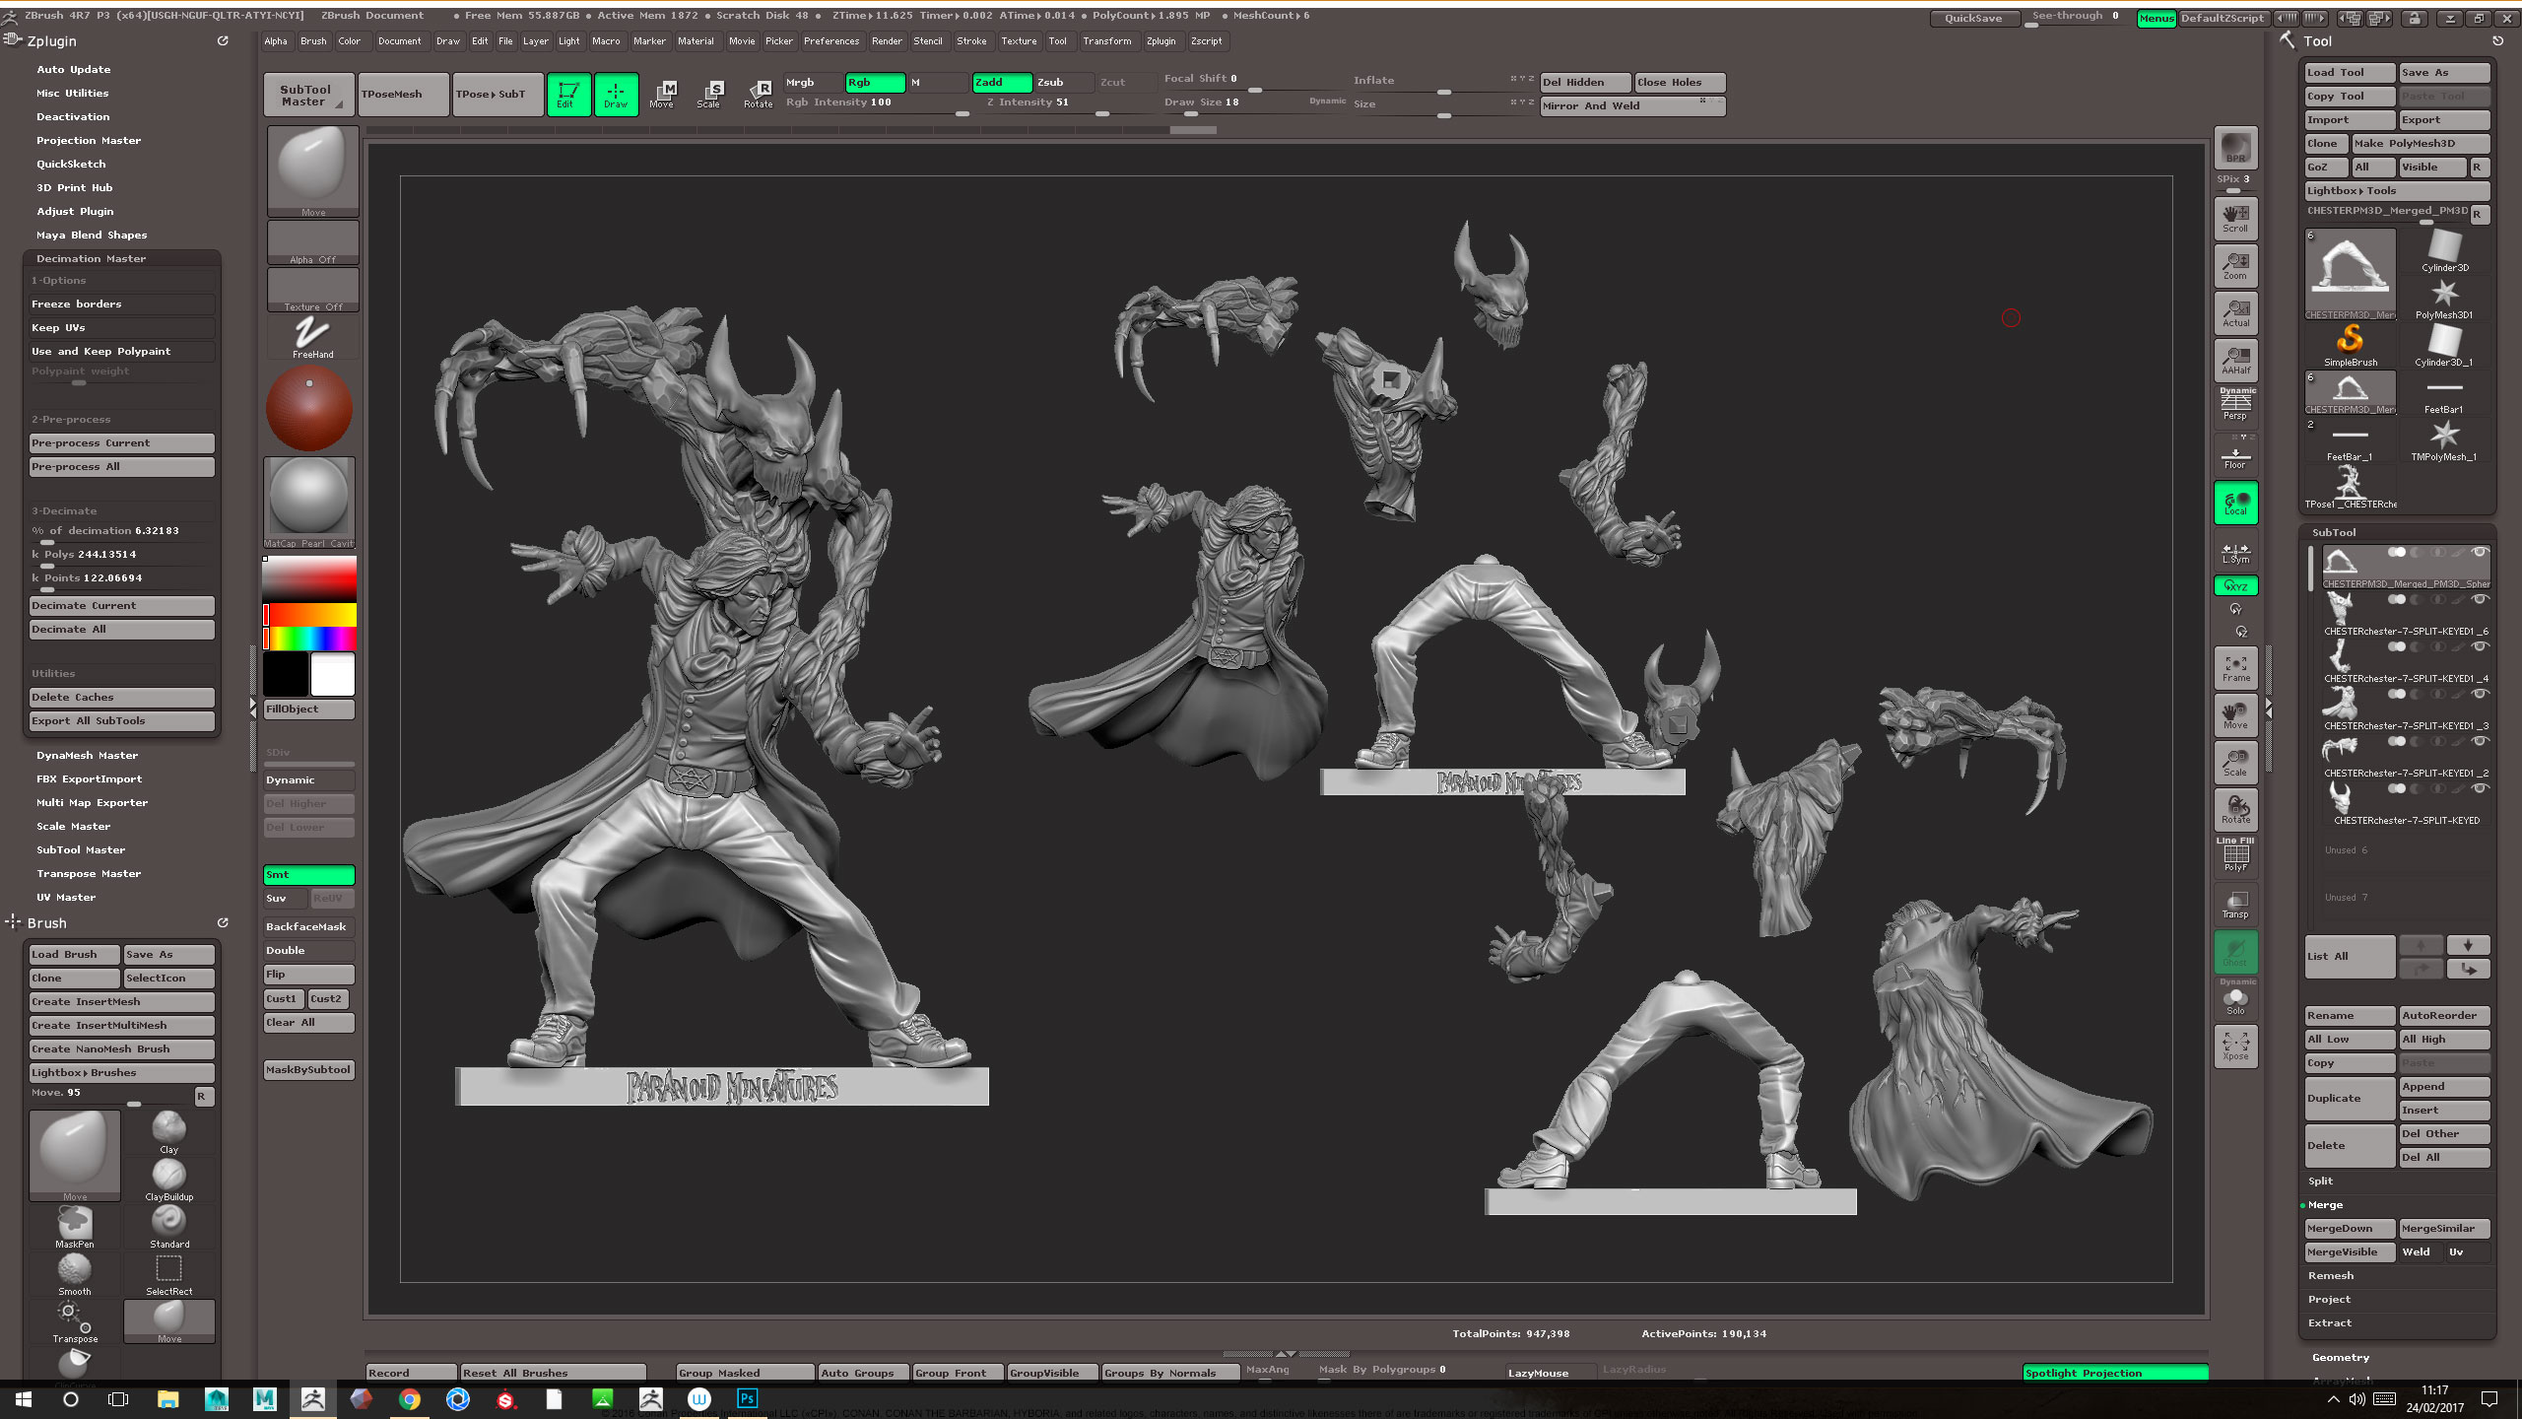Expand the DynaMesh Master plugin
2522x1419 pixels.
[88, 755]
